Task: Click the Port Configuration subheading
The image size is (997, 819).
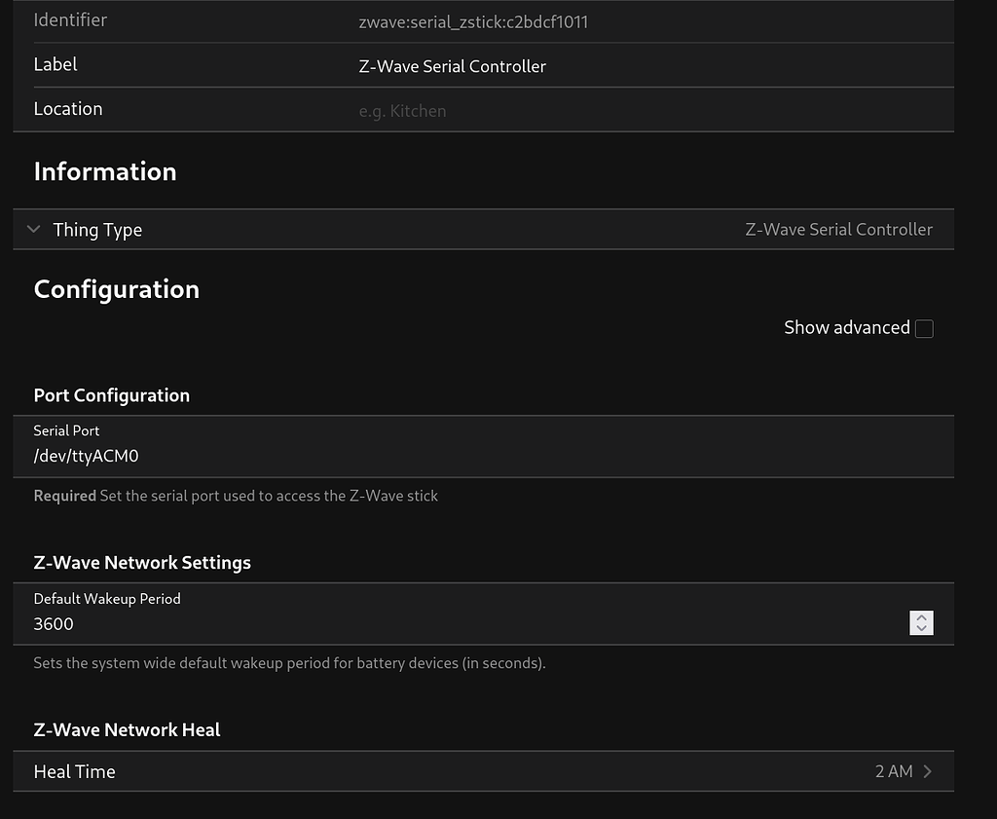Action: tap(111, 395)
